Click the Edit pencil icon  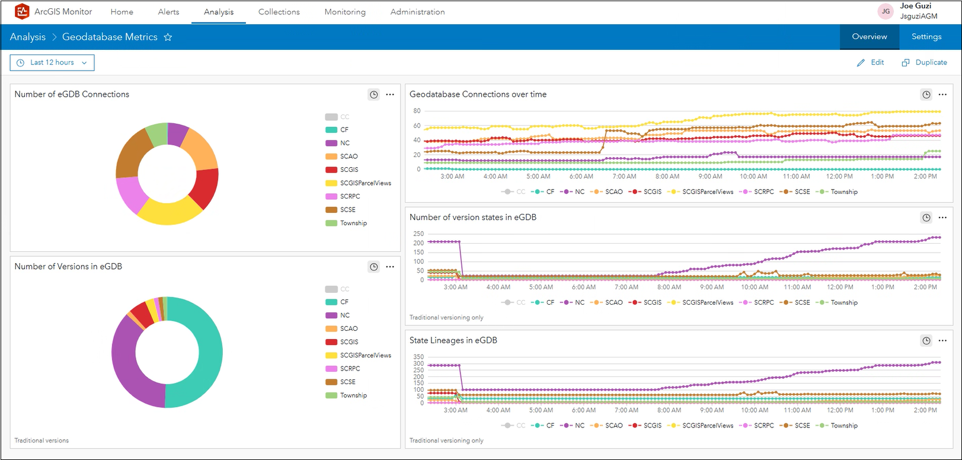(x=861, y=63)
